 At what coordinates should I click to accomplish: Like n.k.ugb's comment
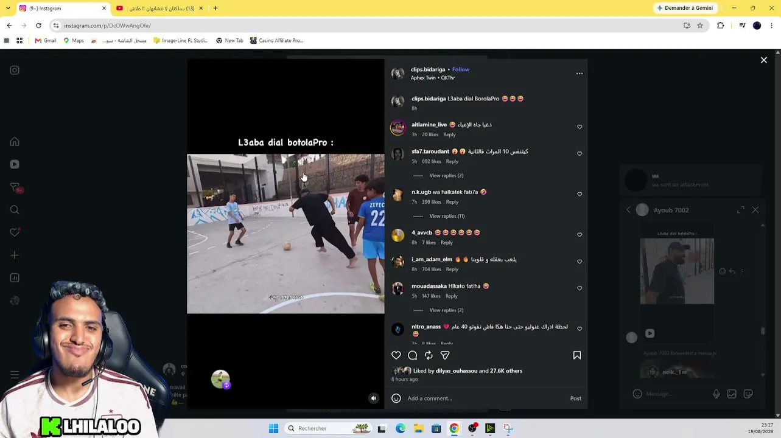click(x=580, y=195)
